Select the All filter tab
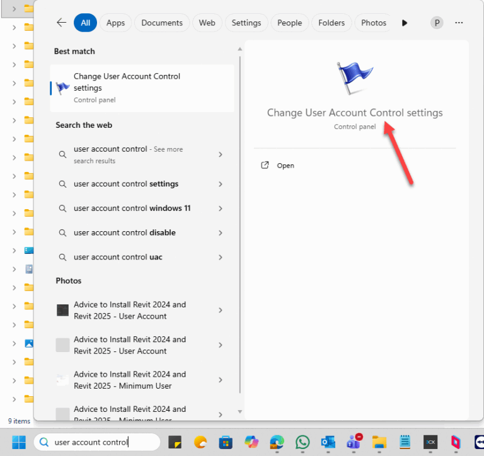Screen dimensions: 484x456 pyautogui.click(x=85, y=23)
